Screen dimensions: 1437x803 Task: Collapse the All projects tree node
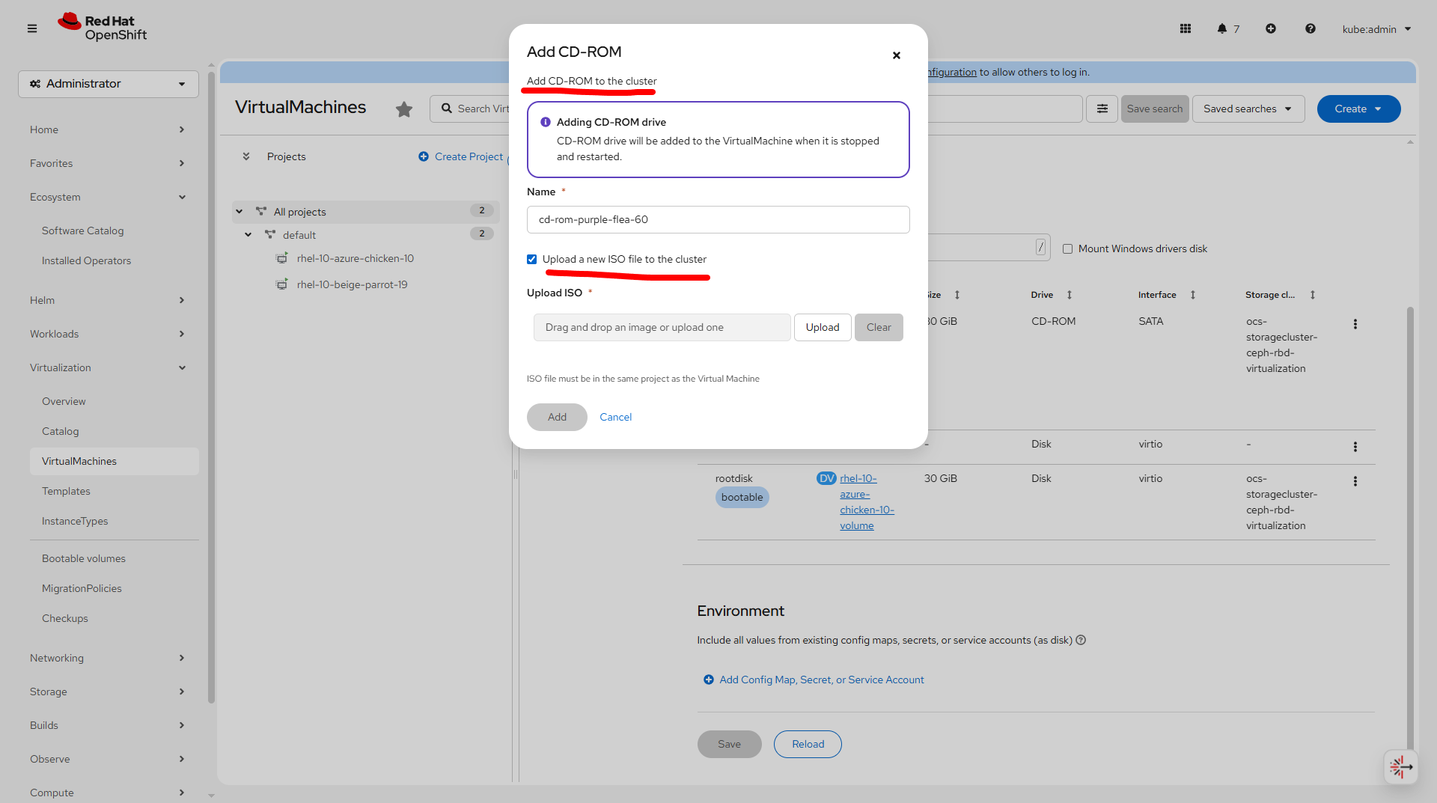[239, 212]
